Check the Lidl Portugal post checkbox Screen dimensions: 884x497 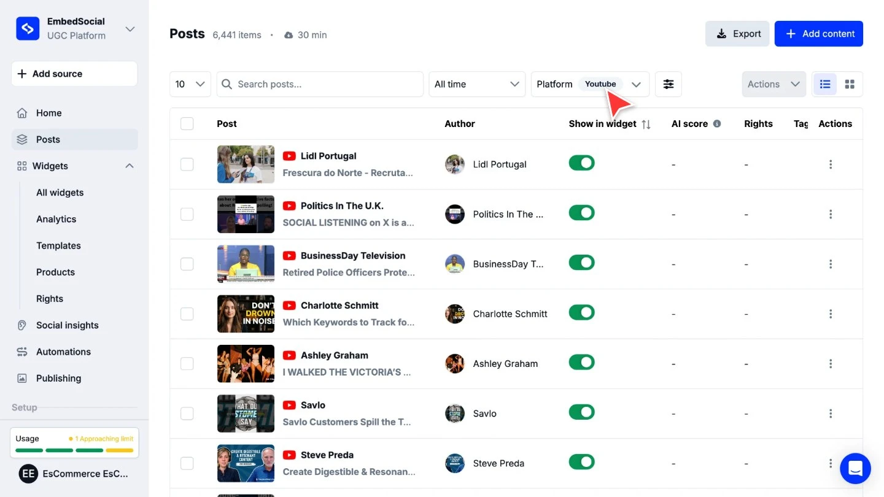187,164
